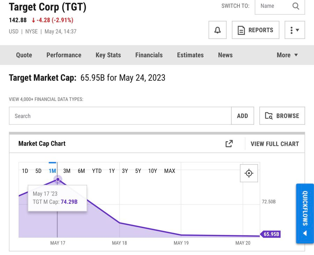Open the chart in a new window icon
Screen dimensions: 314x255
point(229,144)
